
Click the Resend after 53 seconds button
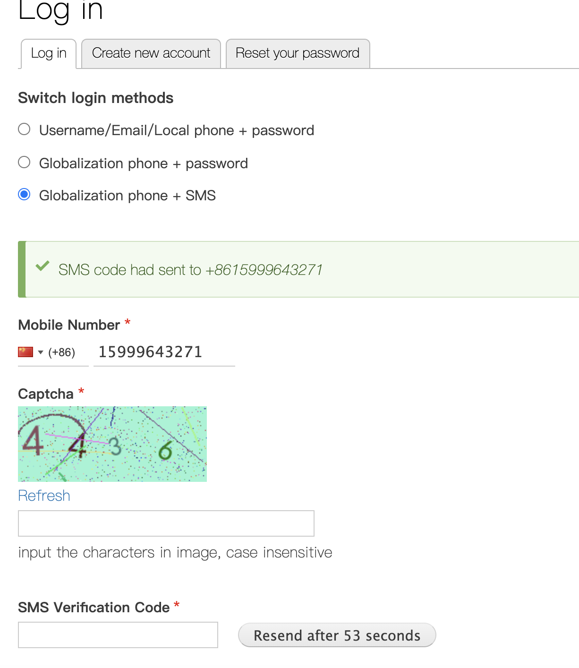[336, 635]
